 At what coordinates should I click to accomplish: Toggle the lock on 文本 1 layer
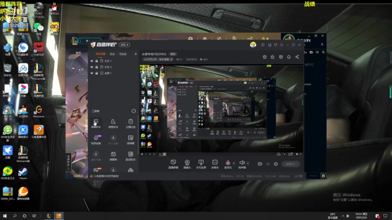coord(97,61)
